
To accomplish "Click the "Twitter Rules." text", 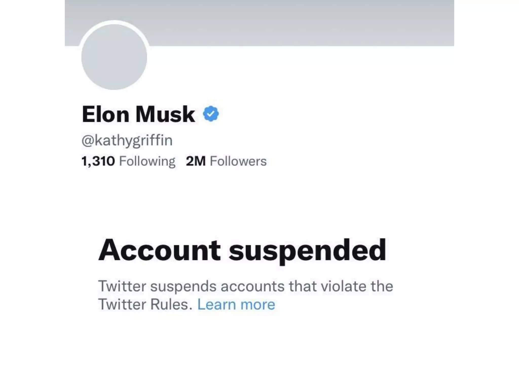I will pos(145,304).
